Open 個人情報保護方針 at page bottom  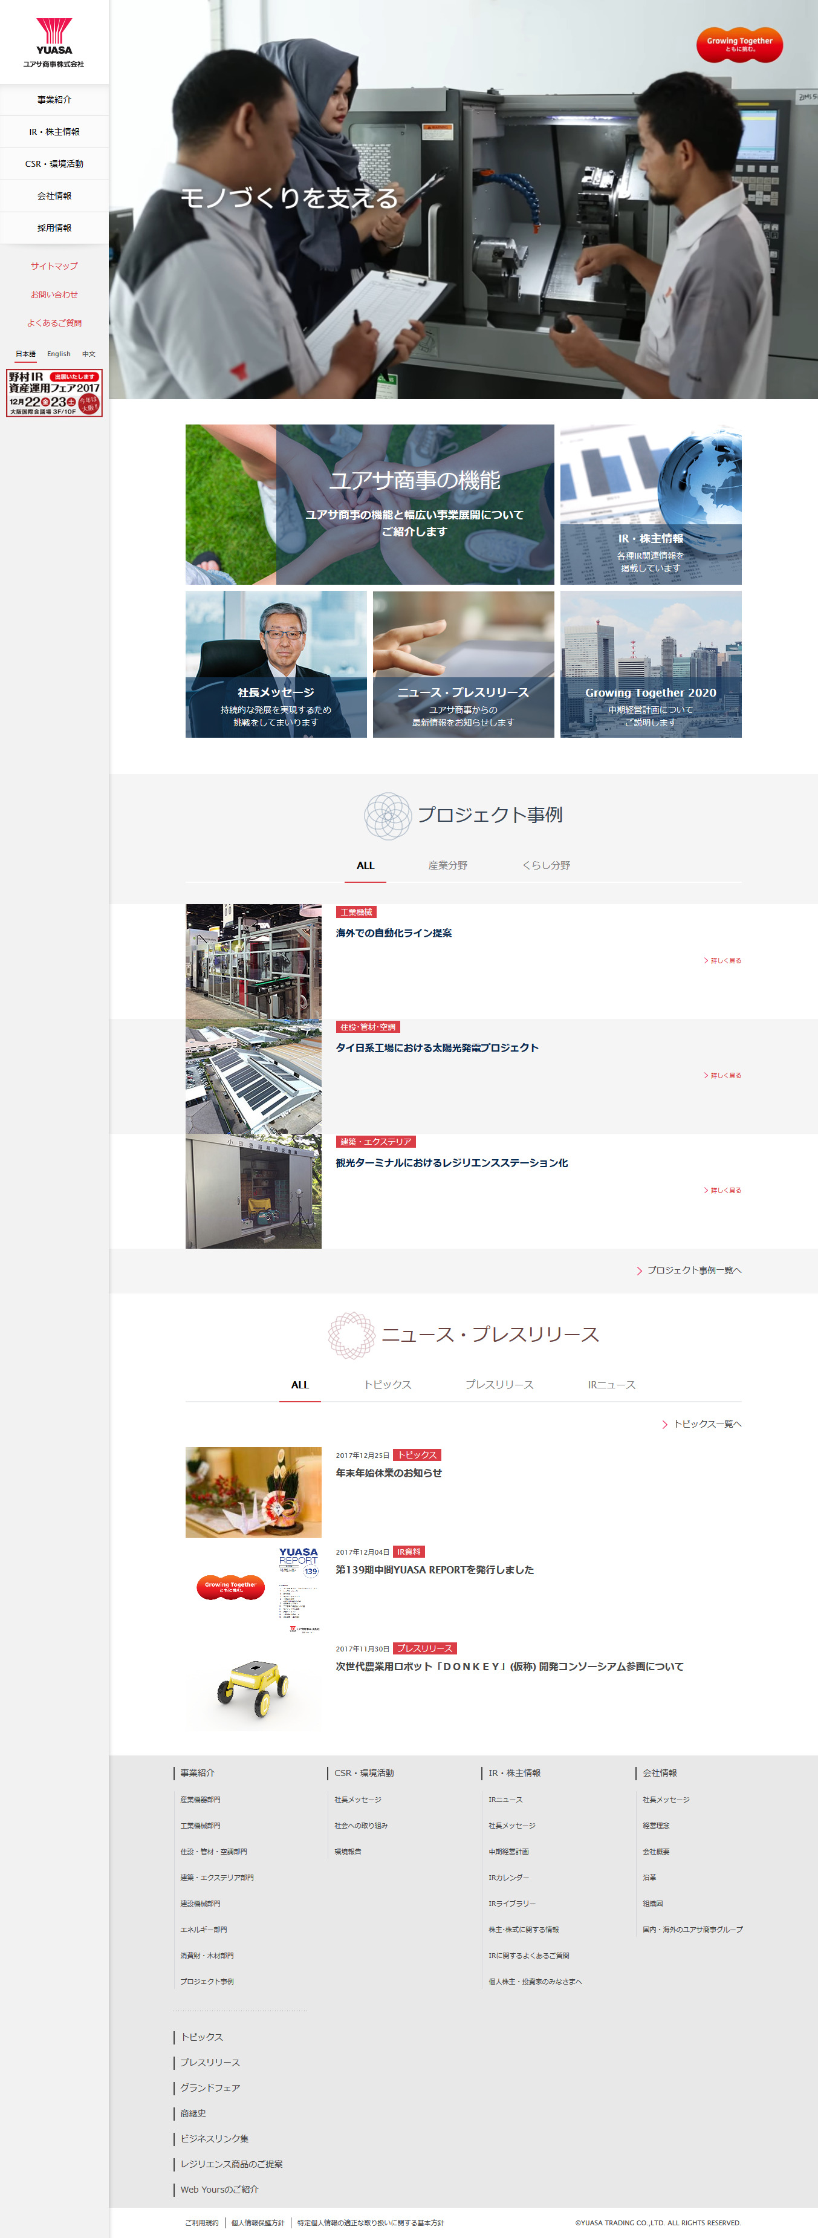point(258,2222)
